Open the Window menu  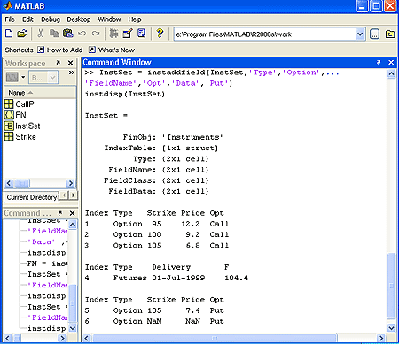(109, 19)
